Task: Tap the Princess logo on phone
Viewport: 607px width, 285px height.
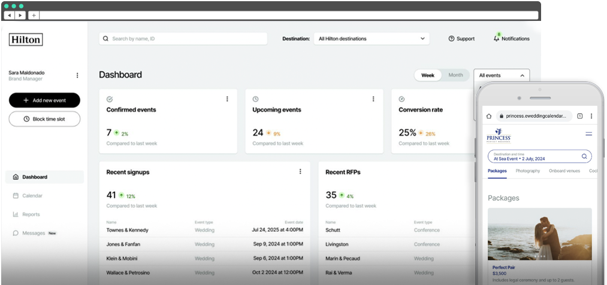Action: point(499,136)
